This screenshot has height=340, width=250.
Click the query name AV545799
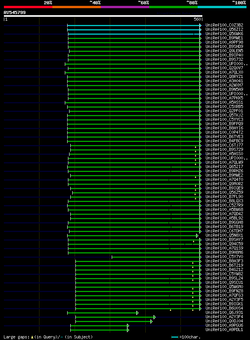(14, 12)
